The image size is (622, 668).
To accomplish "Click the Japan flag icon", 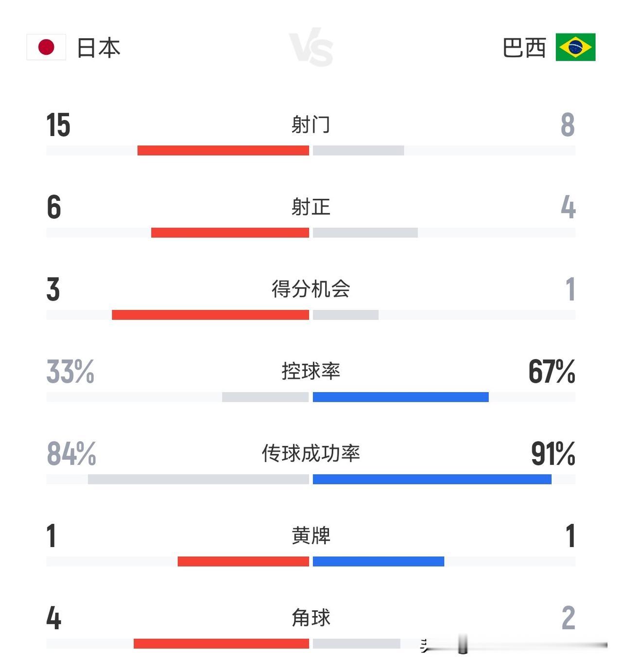I will tap(46, 47).
